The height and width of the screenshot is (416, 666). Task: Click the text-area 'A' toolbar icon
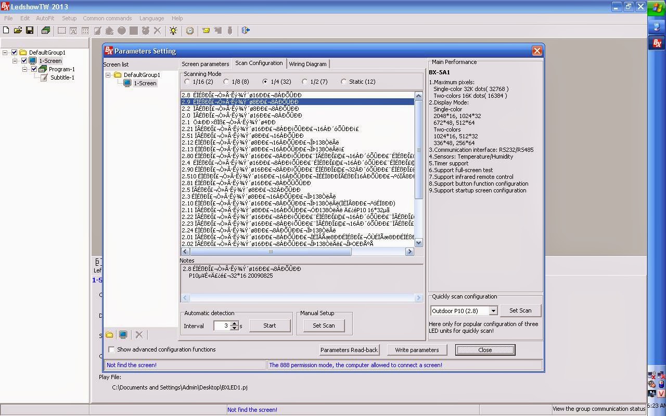click(x=73, y=31)
